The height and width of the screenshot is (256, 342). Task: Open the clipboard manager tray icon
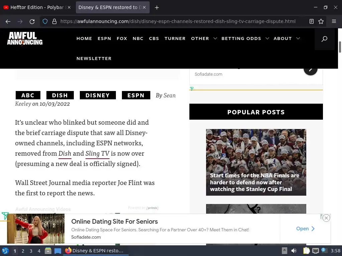coord(306,251)
